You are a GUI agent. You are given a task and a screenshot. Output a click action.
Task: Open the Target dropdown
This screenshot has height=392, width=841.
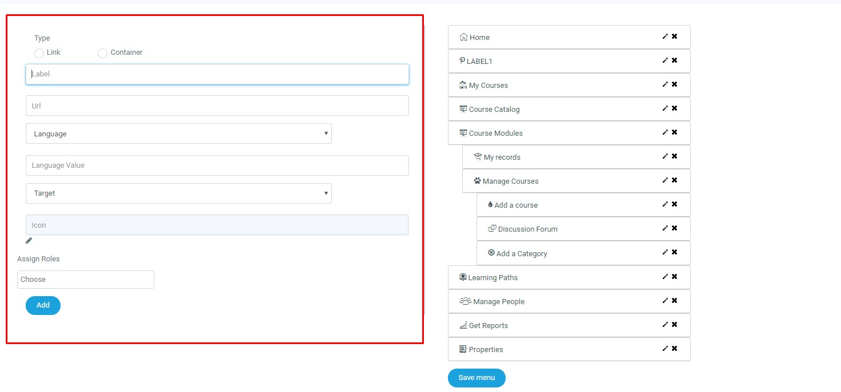(178, 193)
